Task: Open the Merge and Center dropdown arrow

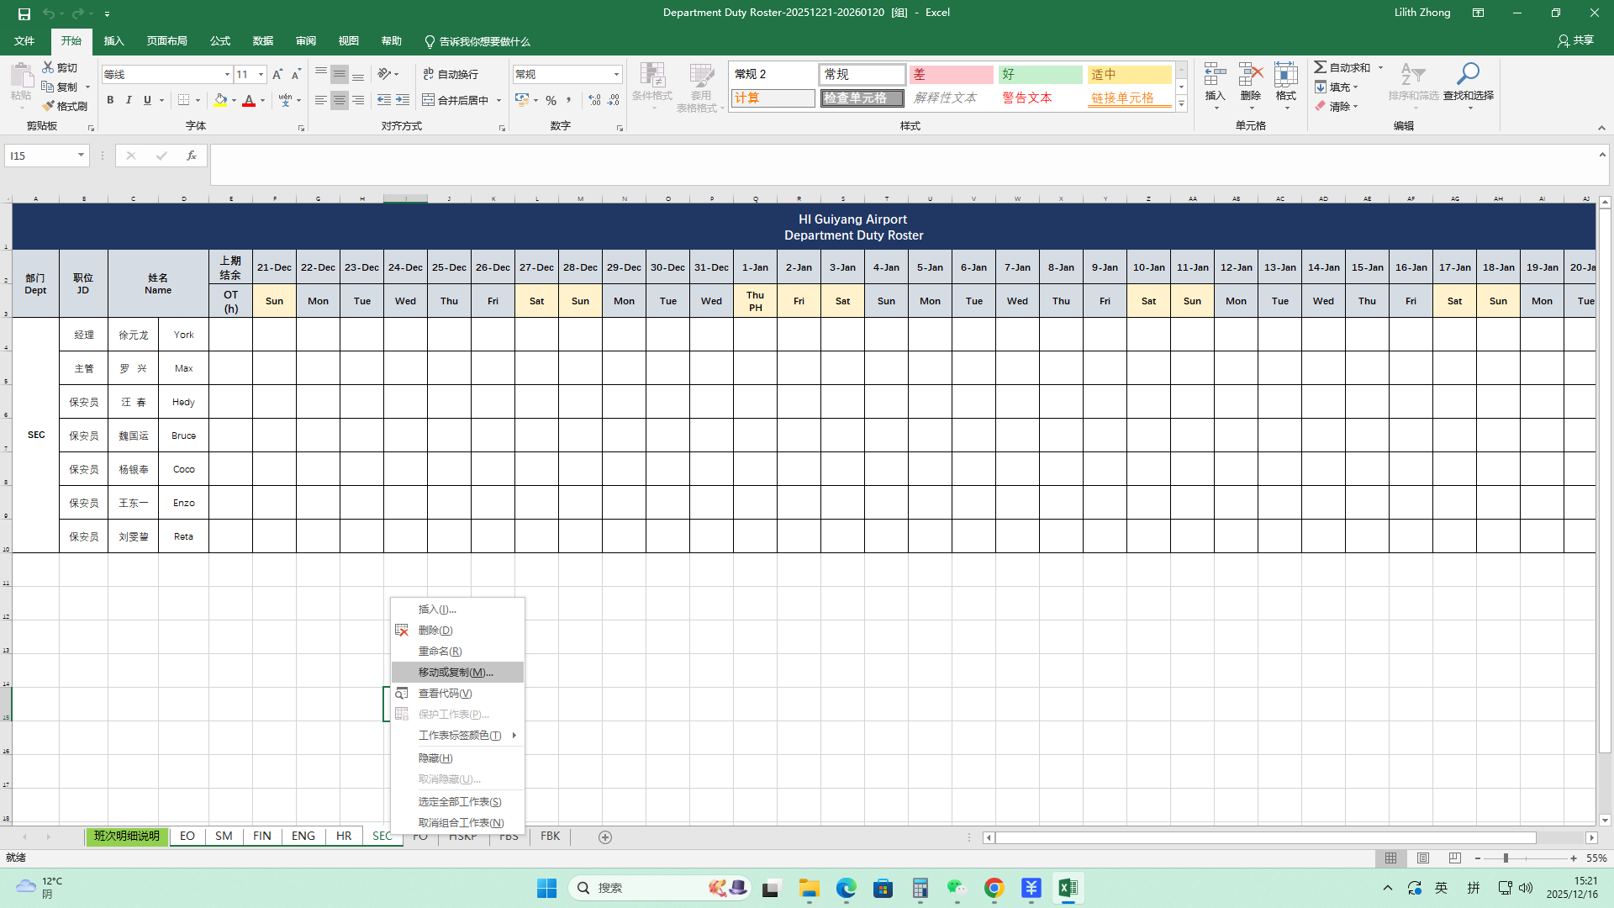Action: coord(498,100)
